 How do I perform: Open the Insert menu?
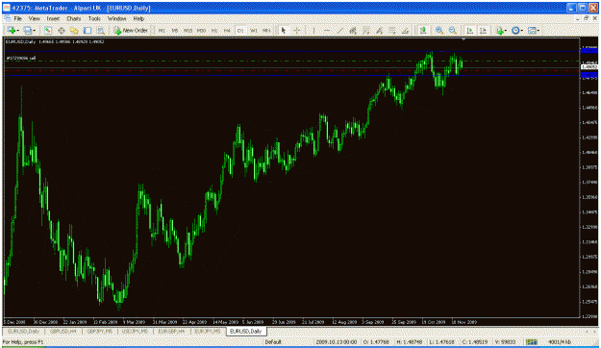(x=53, y=18)
